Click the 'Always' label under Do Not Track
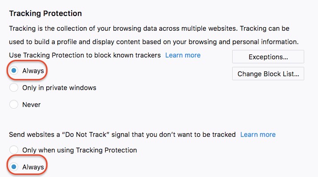The width and height of the screenshot is (318, 177). click(x=33, y=167)
